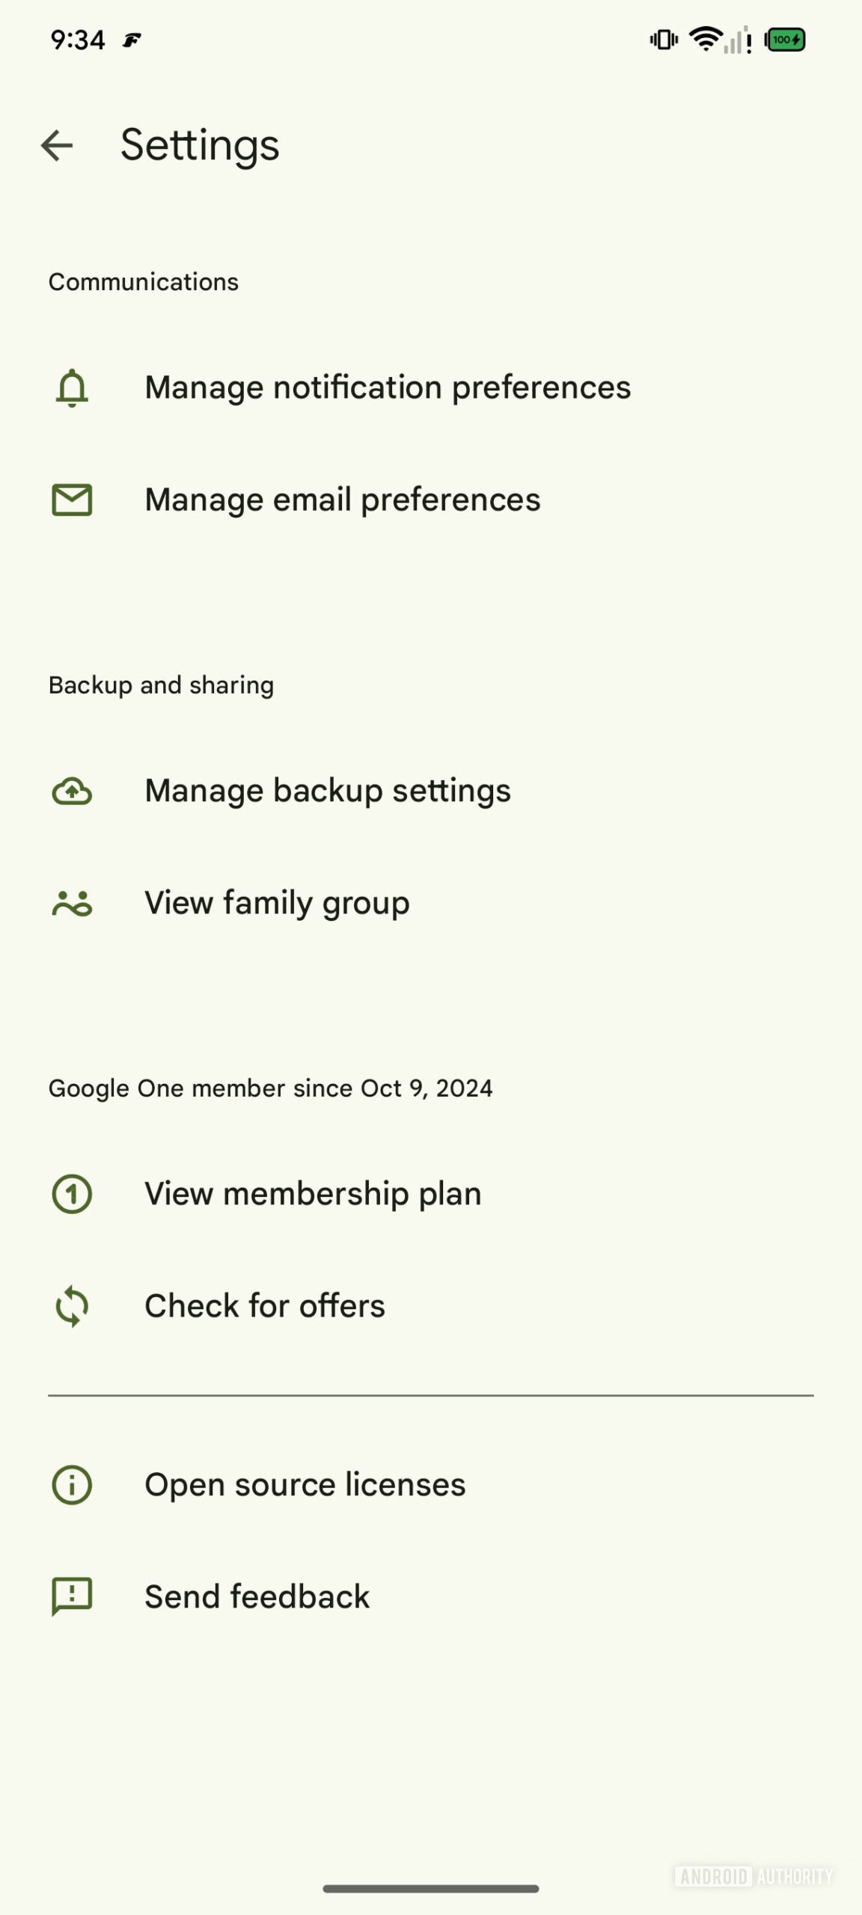Viewport: 862px width, 1915px height.
Task: Tap the email envelope icon
Action: tap(72, 500)
